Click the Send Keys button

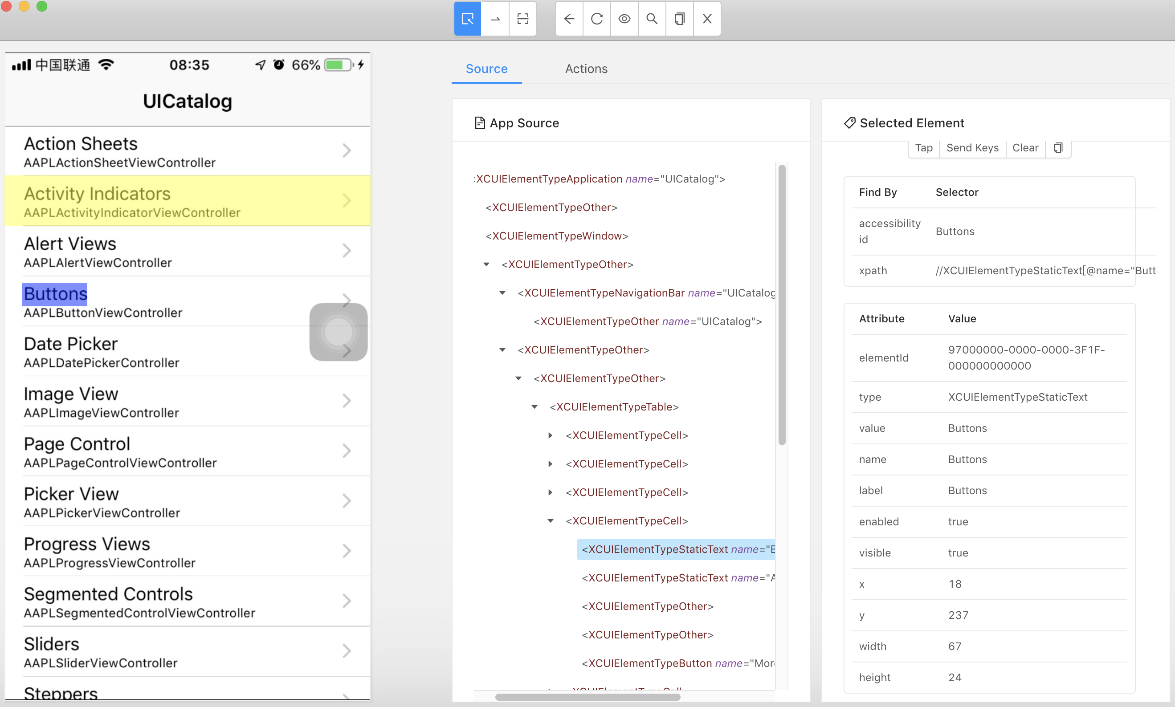click(972, 148)
